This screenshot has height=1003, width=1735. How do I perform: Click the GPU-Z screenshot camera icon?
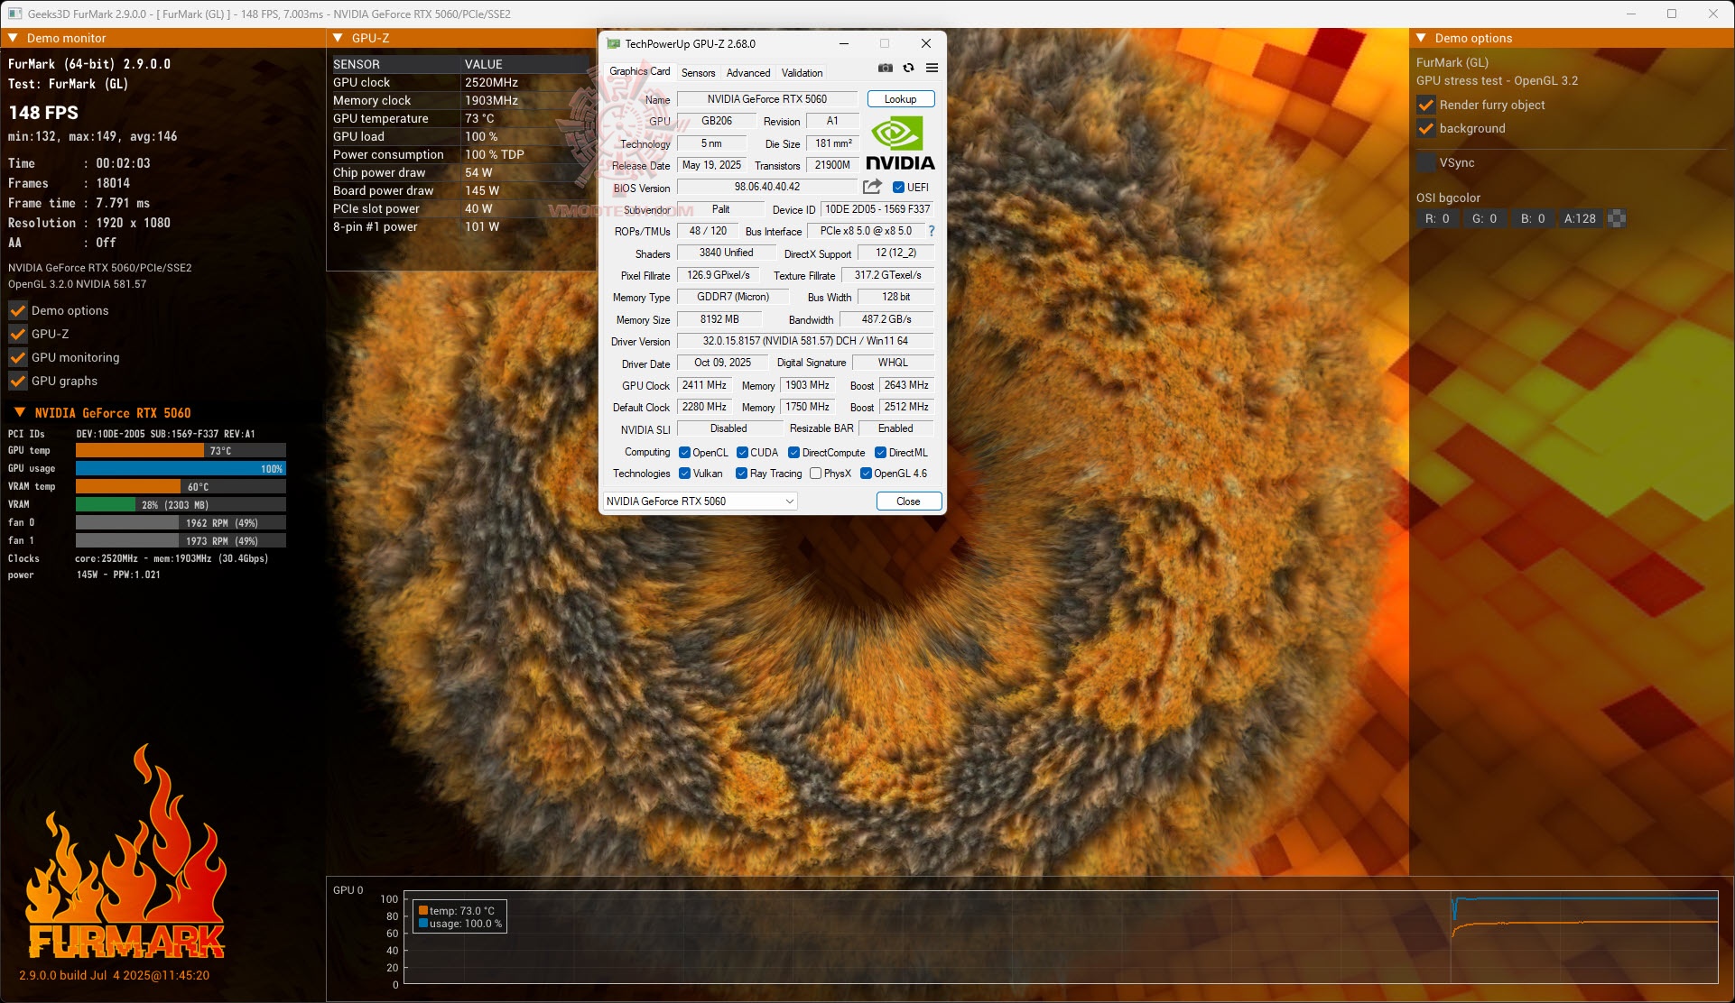point(886,69)
